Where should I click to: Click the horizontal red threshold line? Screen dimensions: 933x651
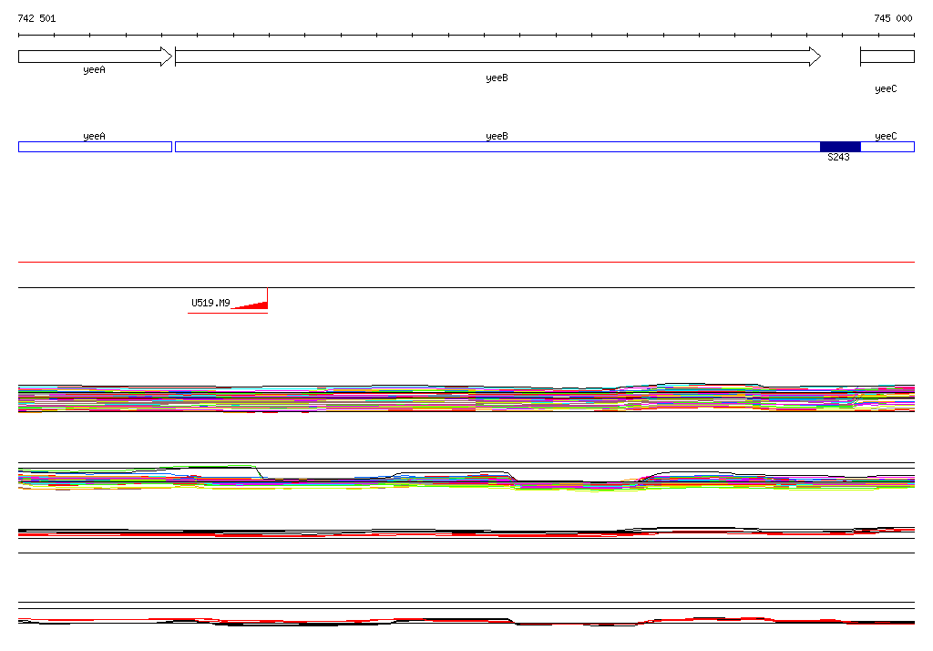(x=466, y=262)
